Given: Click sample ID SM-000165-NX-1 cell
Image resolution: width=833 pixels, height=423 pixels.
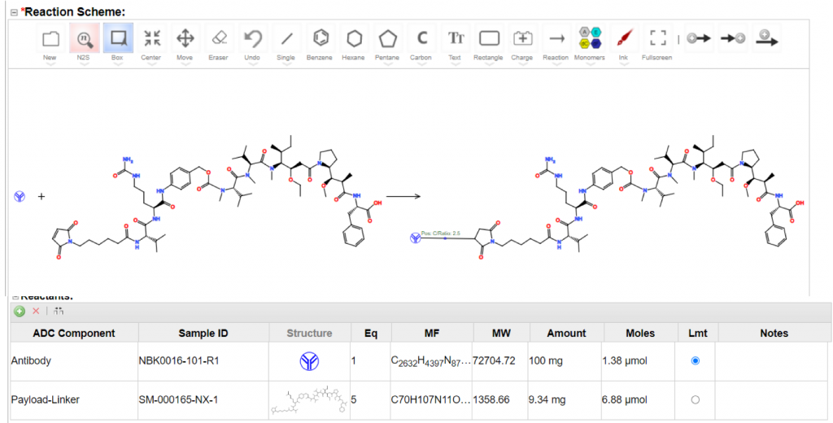Looking at the screenshot, I should pos(203,399).
